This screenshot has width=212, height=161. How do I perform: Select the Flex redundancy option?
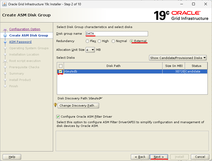tap(87, 41)
